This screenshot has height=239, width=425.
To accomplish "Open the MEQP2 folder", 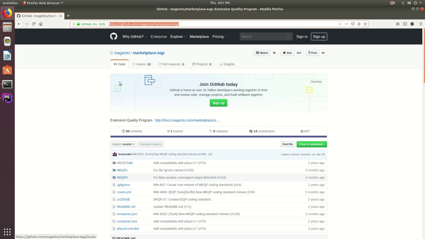I will click(122, 178).
